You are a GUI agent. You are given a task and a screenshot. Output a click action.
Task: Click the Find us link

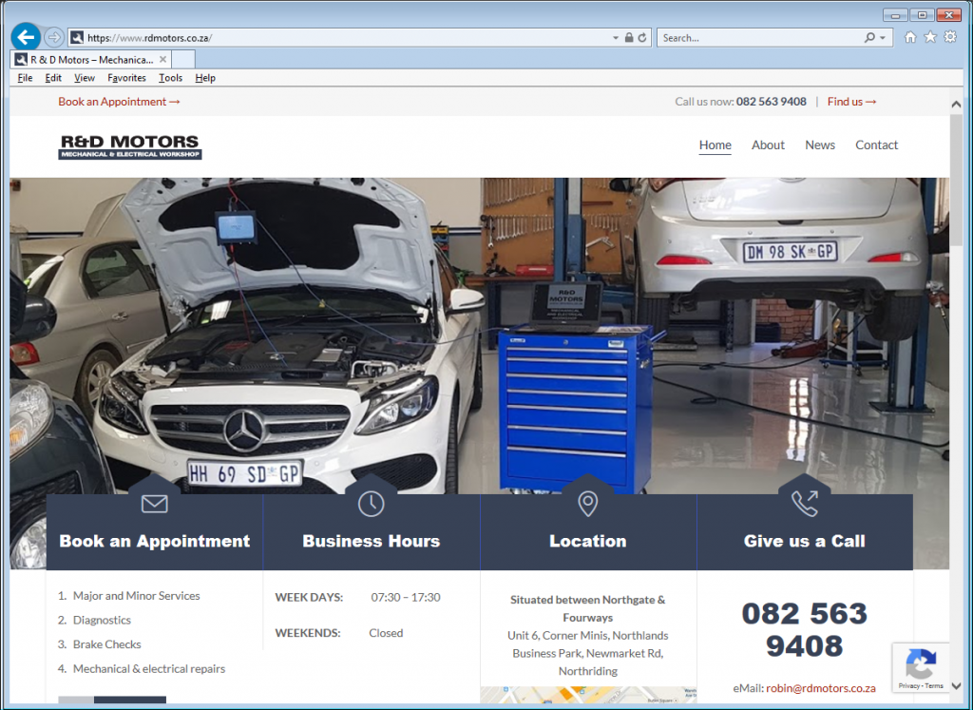tap(847, 101)
